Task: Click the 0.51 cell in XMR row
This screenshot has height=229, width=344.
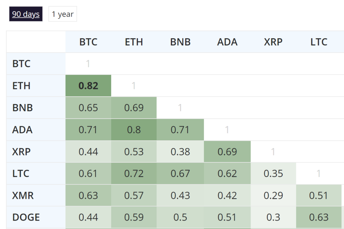Action: [x=319, y=195]
